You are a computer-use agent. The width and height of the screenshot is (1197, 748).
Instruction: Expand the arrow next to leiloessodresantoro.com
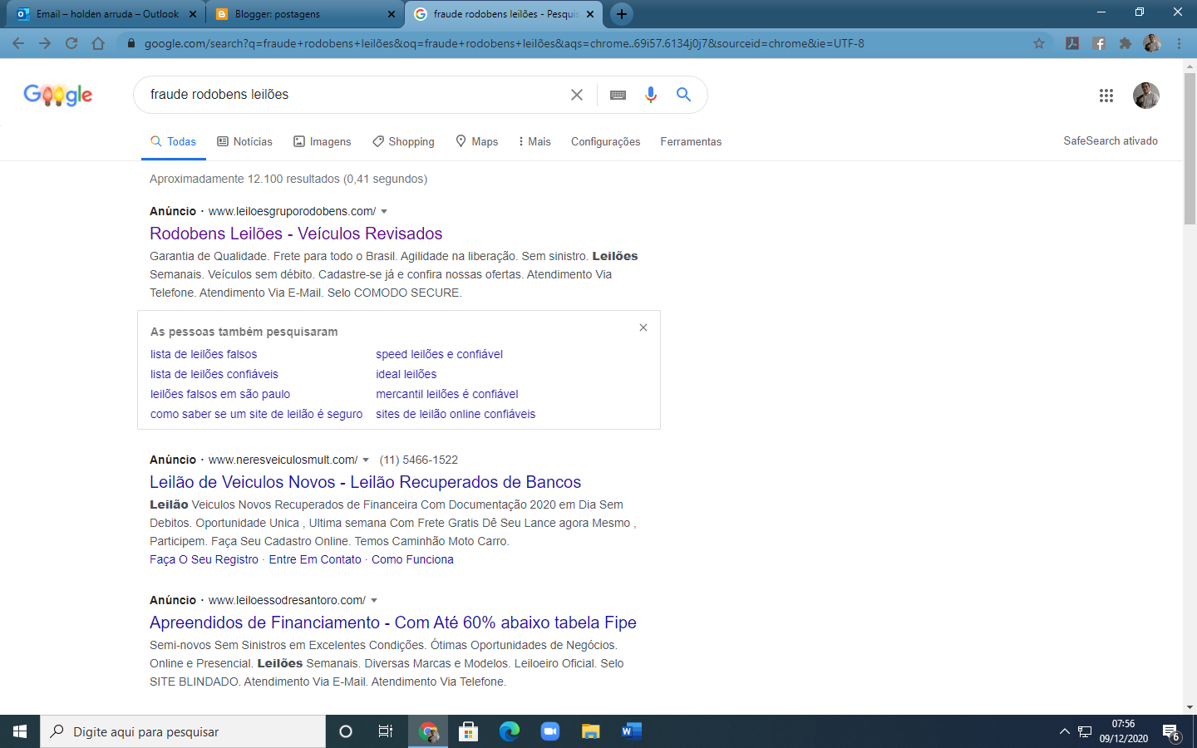click(374, 601)
